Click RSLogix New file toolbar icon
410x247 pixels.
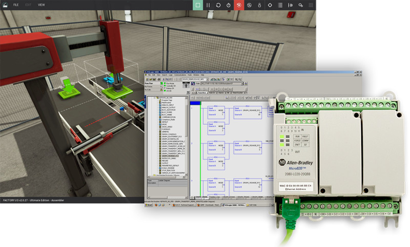tap(147, 79)
